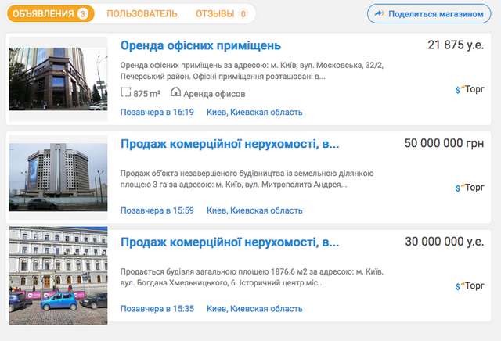The height and width of the screenshot is (341, 501).
Task: Click Киев, Киевская область beside Позавчера в 15:35
Action: point(254,309)
